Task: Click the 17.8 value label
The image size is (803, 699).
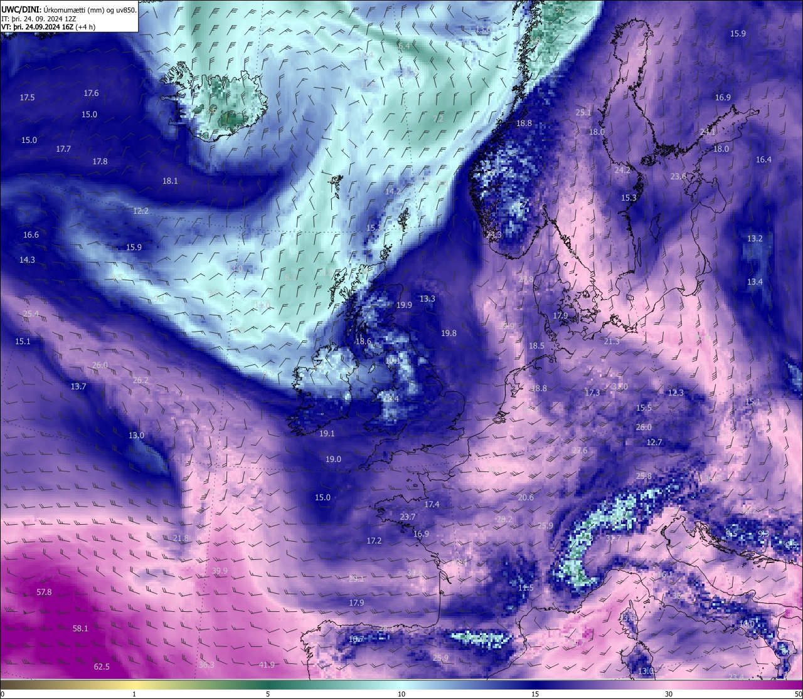Action: [100, 162]
